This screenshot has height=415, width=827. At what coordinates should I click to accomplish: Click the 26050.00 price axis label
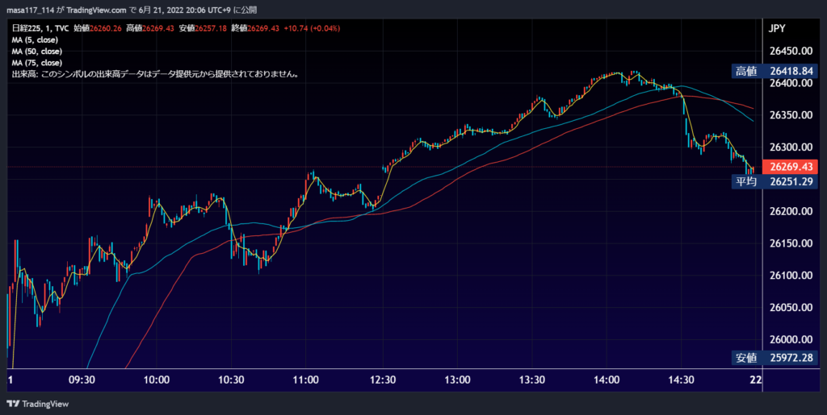(x=790, y=308)
